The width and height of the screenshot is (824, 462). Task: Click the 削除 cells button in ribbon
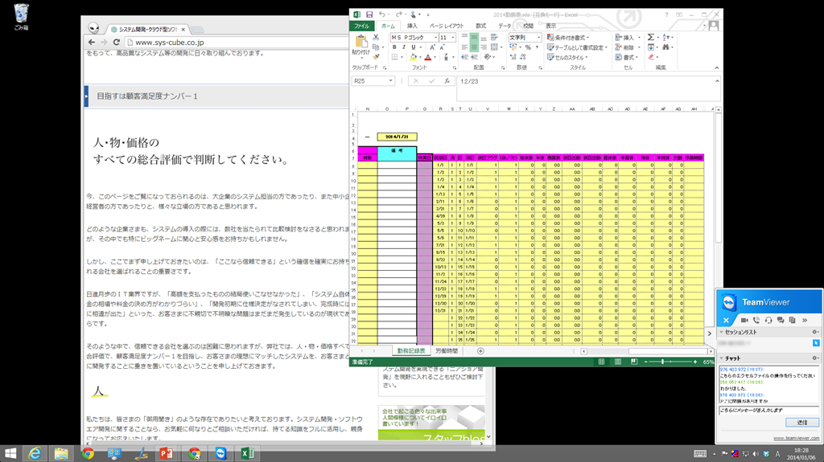tap(628, 47)
